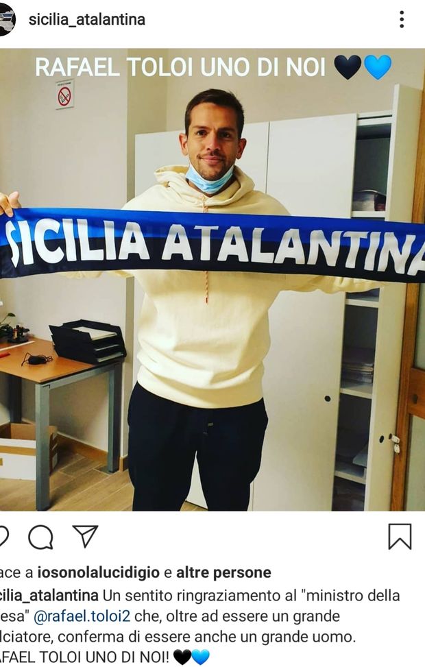Like the post with the heart icon
The image size is (425, 667).
3,537
